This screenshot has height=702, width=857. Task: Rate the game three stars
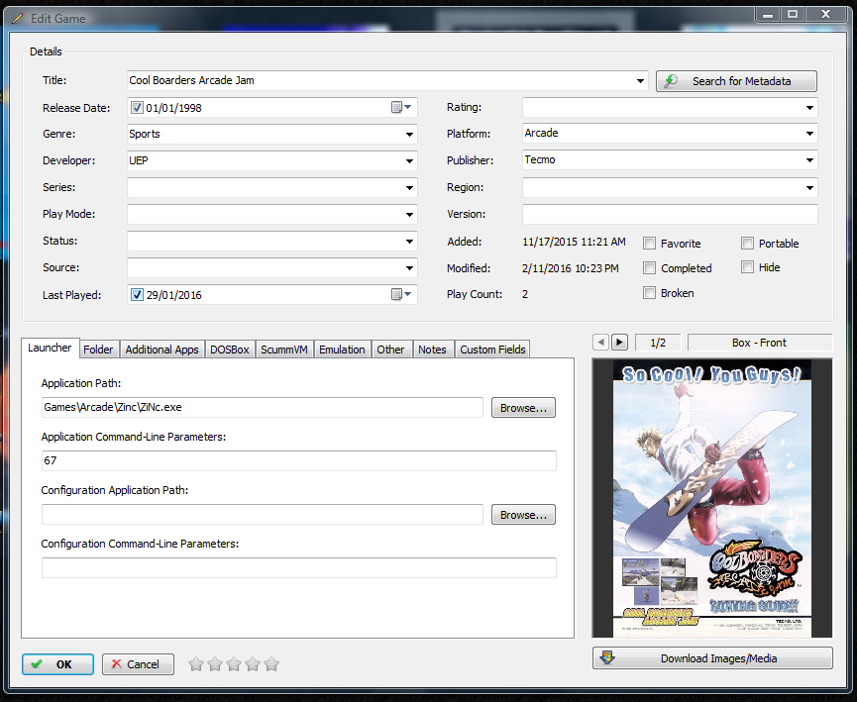234,664
